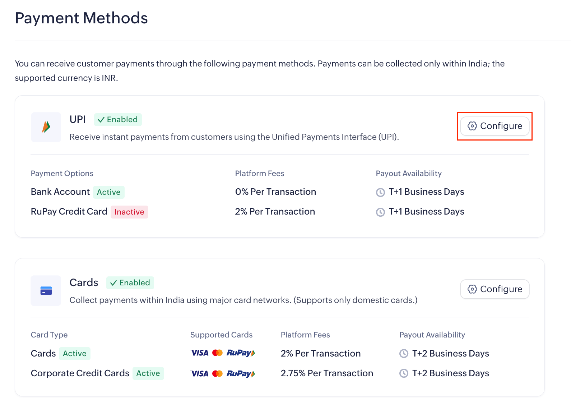The width and height of the screenshot is (571, 409).
Task: Click the clock icon for Corporate Credit Cards payout
Action: tap(404, 373)
